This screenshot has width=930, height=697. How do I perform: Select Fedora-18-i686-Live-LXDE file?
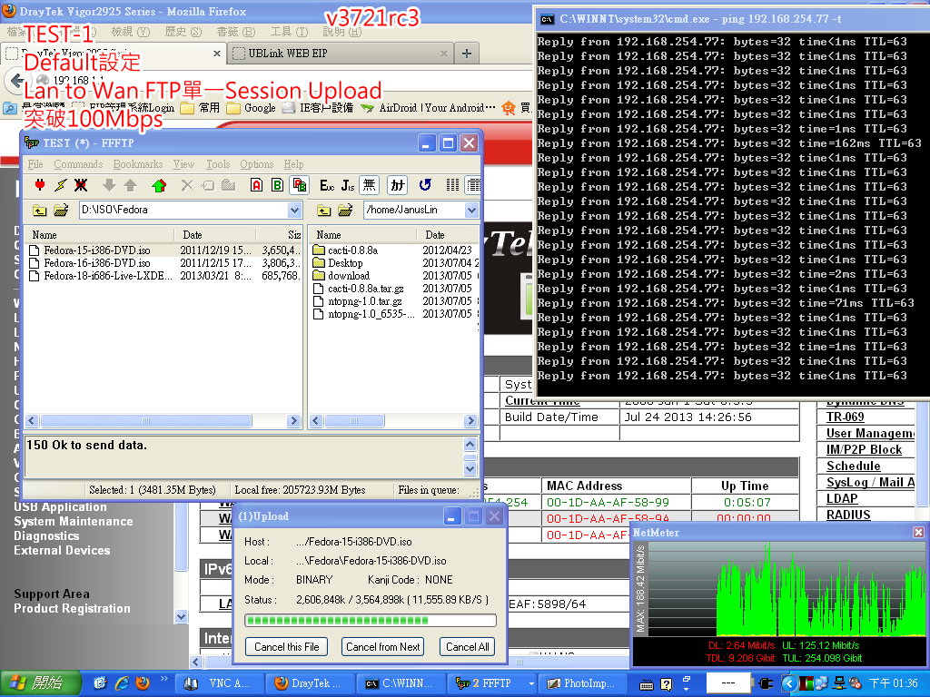107,276
